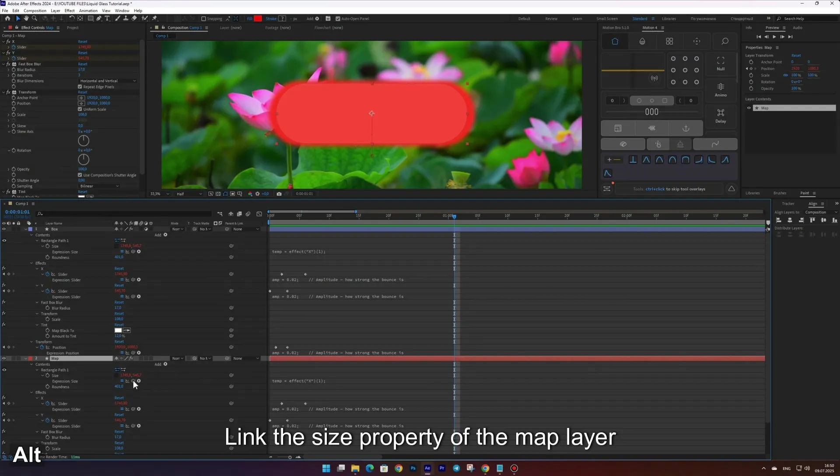840x476 pixels.
Task: Click the red Fill color swatch
Action: coord(258,18)
